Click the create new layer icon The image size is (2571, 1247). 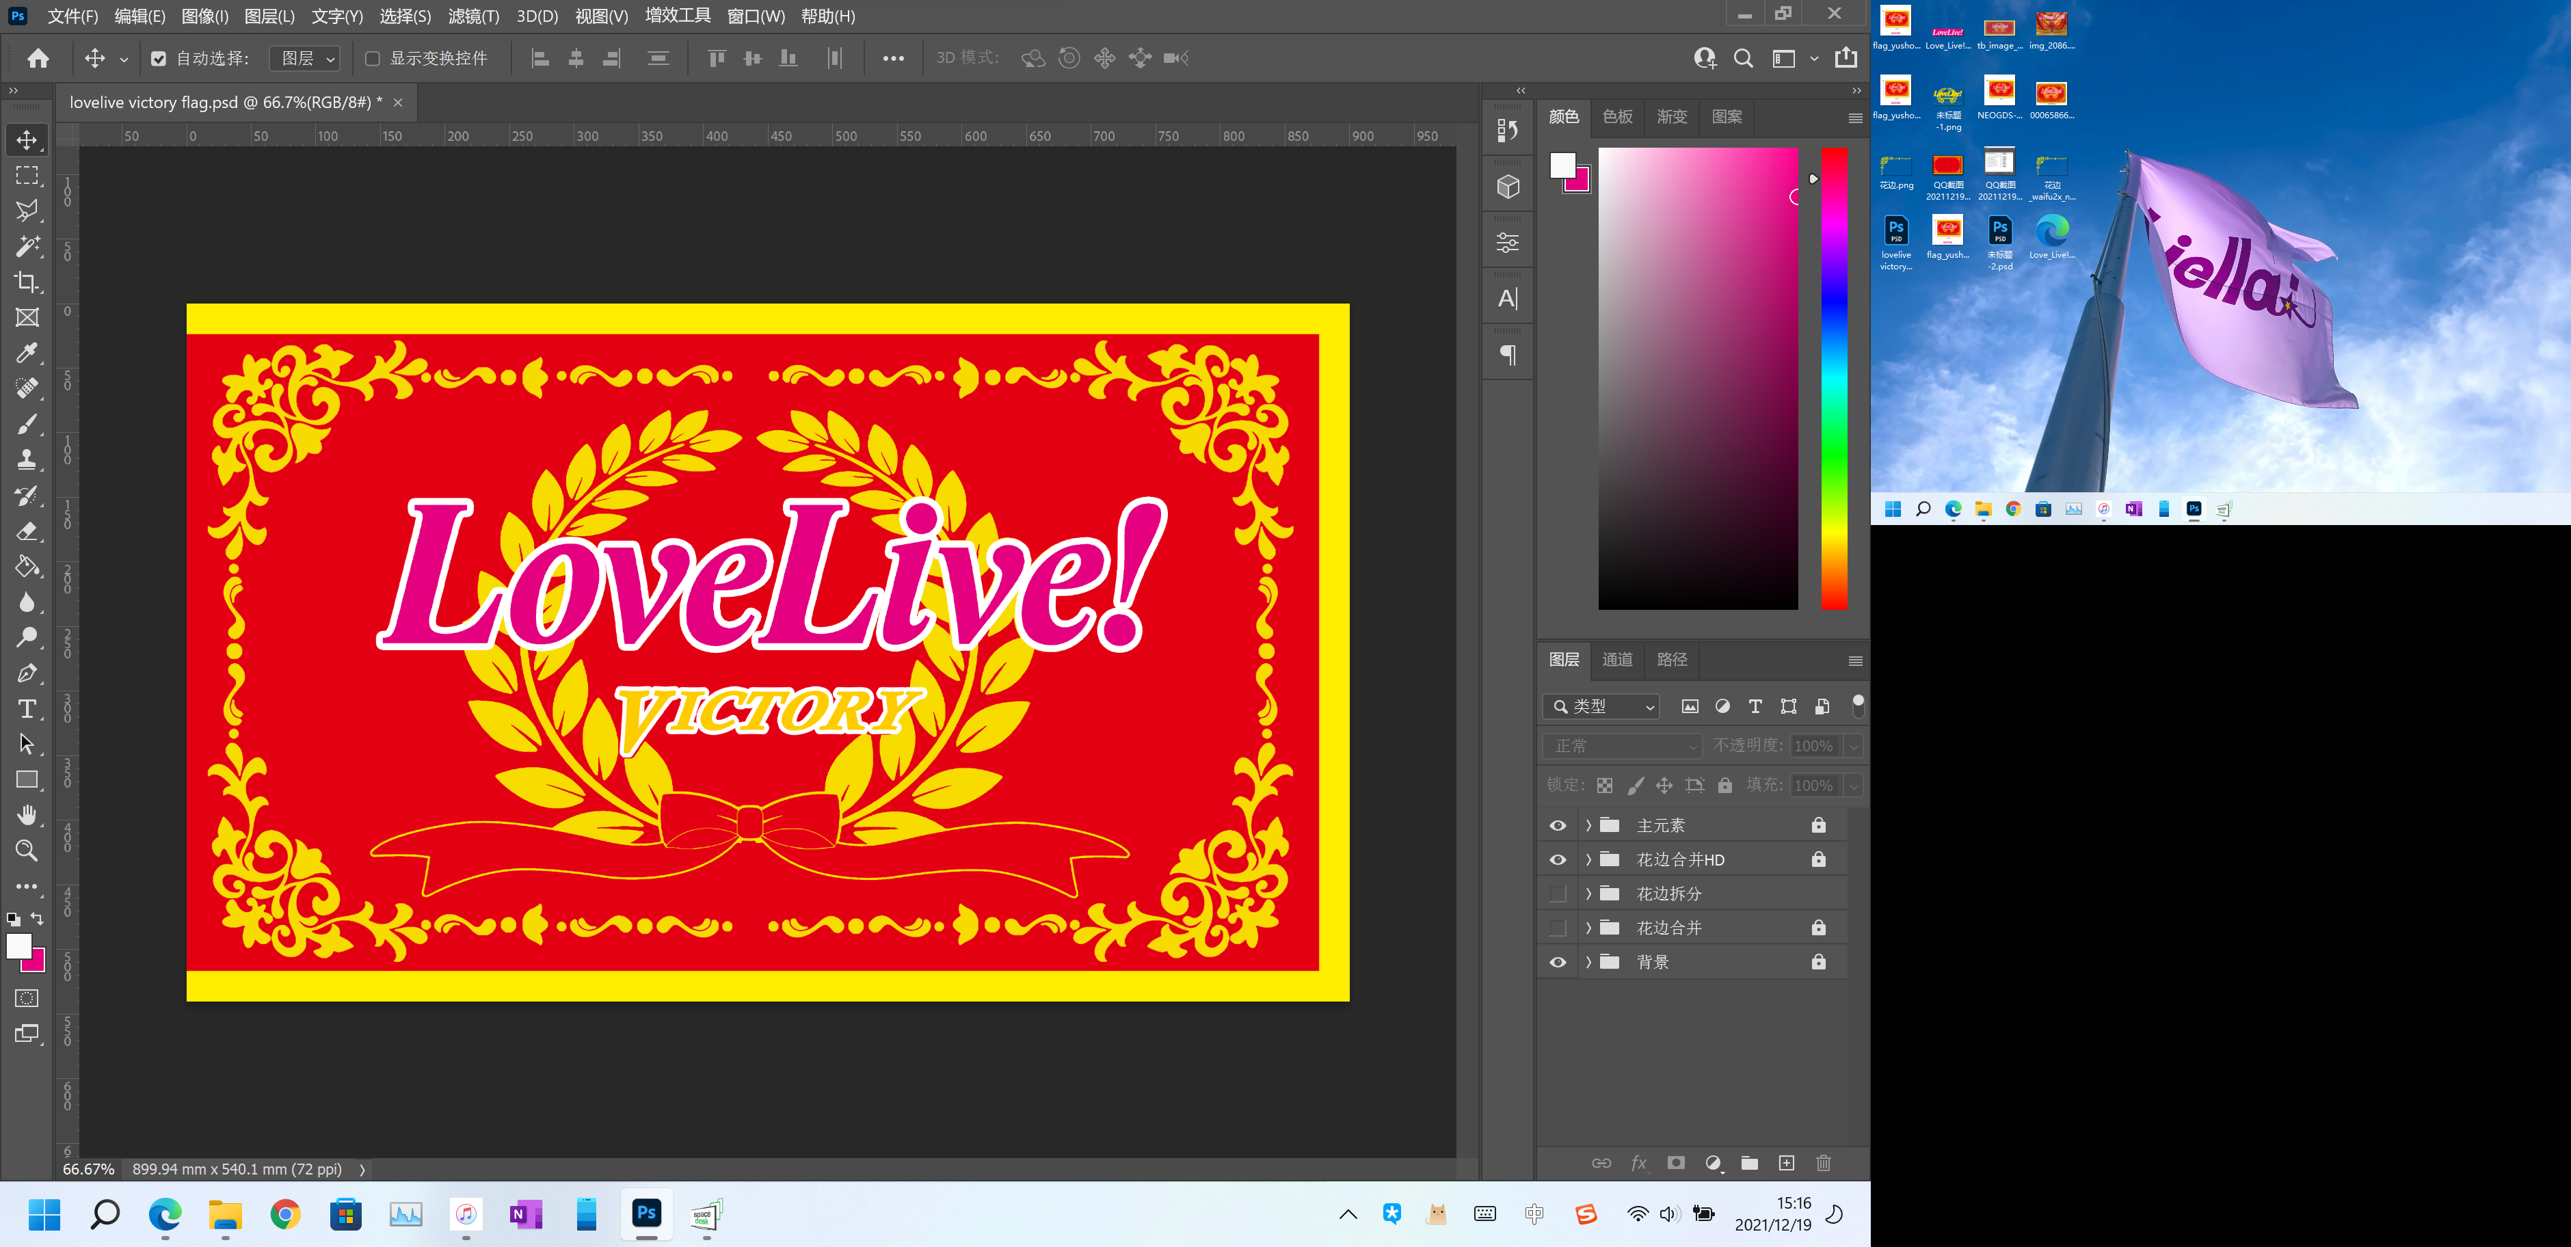[x=1787, y=1163]
